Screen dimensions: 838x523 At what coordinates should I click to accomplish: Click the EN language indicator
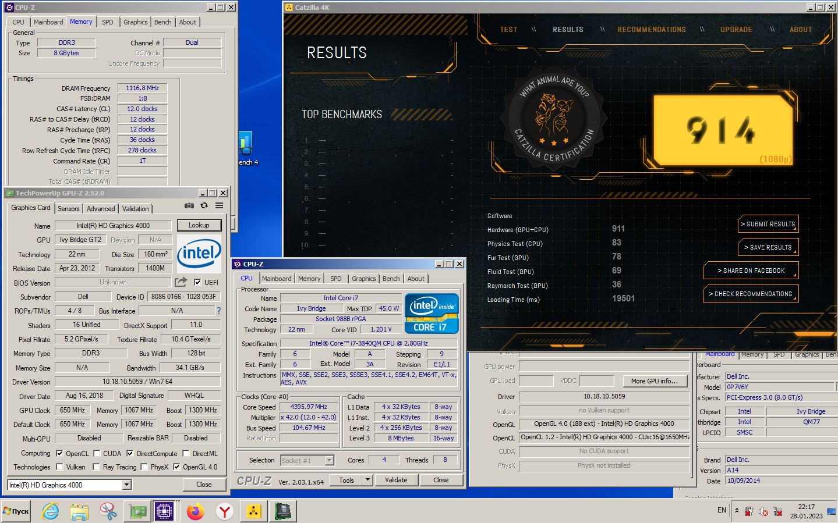[x=722, y=510]
